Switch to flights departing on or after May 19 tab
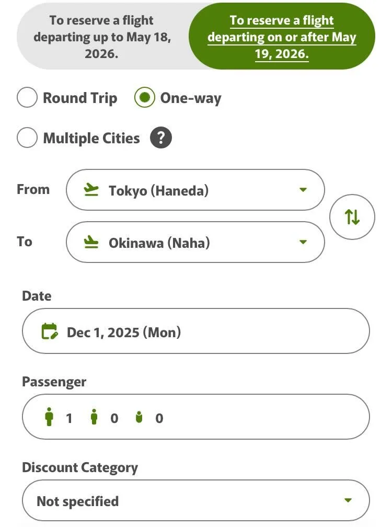 point(282,37)
